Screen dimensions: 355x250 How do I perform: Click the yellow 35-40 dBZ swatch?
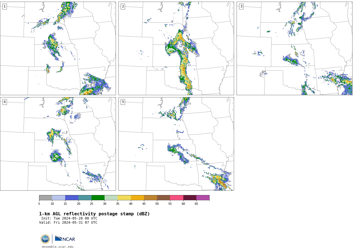click(124, 198)
